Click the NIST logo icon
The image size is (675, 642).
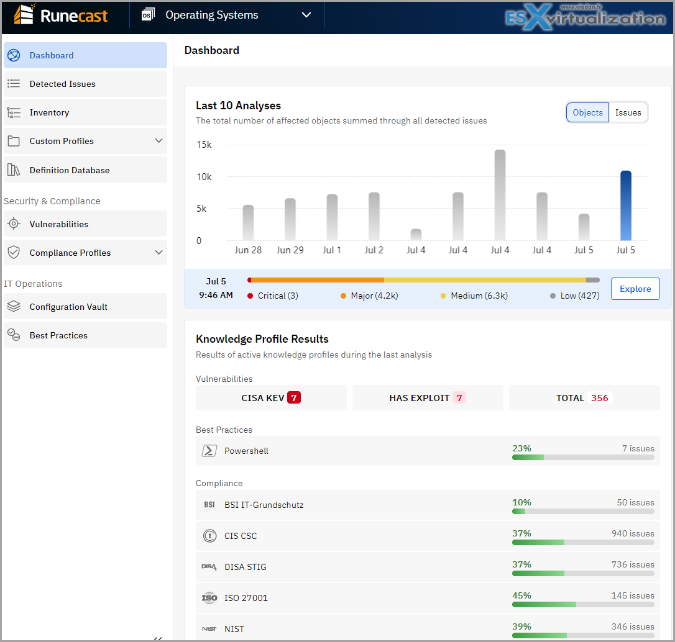tap(209, 629)
